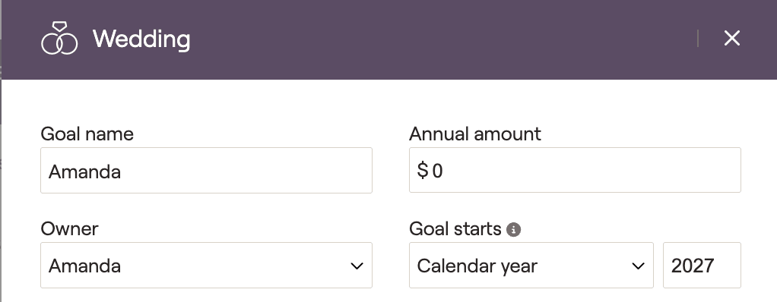
Task: Click the vertical divider beside close button
Action: click(x=698, y=39)
